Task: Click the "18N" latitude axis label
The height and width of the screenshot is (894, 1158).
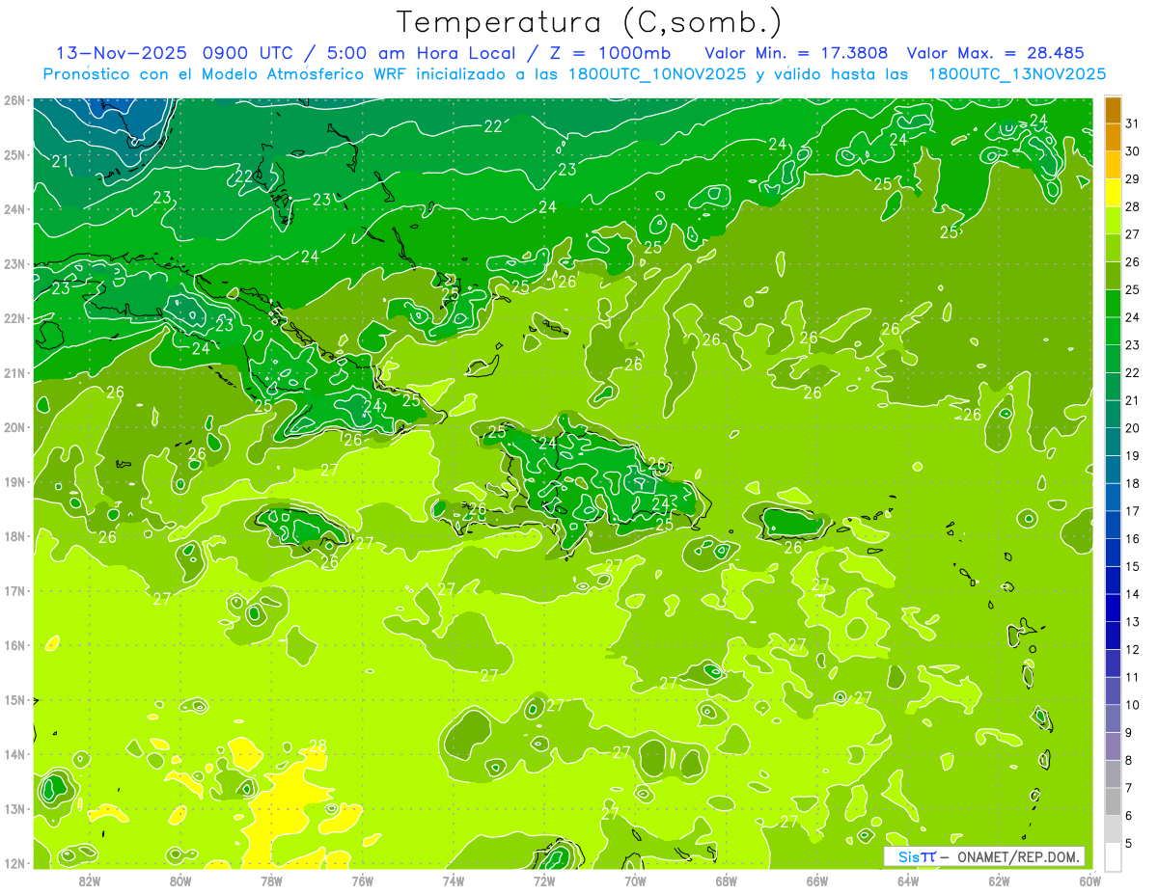Action: pos(14,536)
